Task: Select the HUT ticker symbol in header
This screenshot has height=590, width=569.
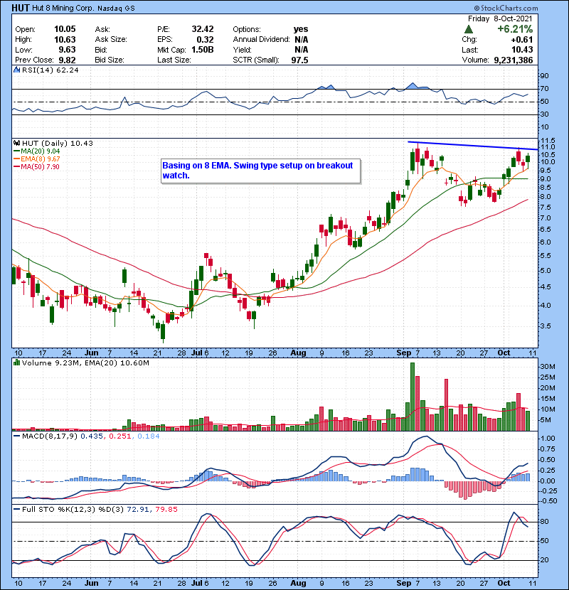Action: point(21,8)
